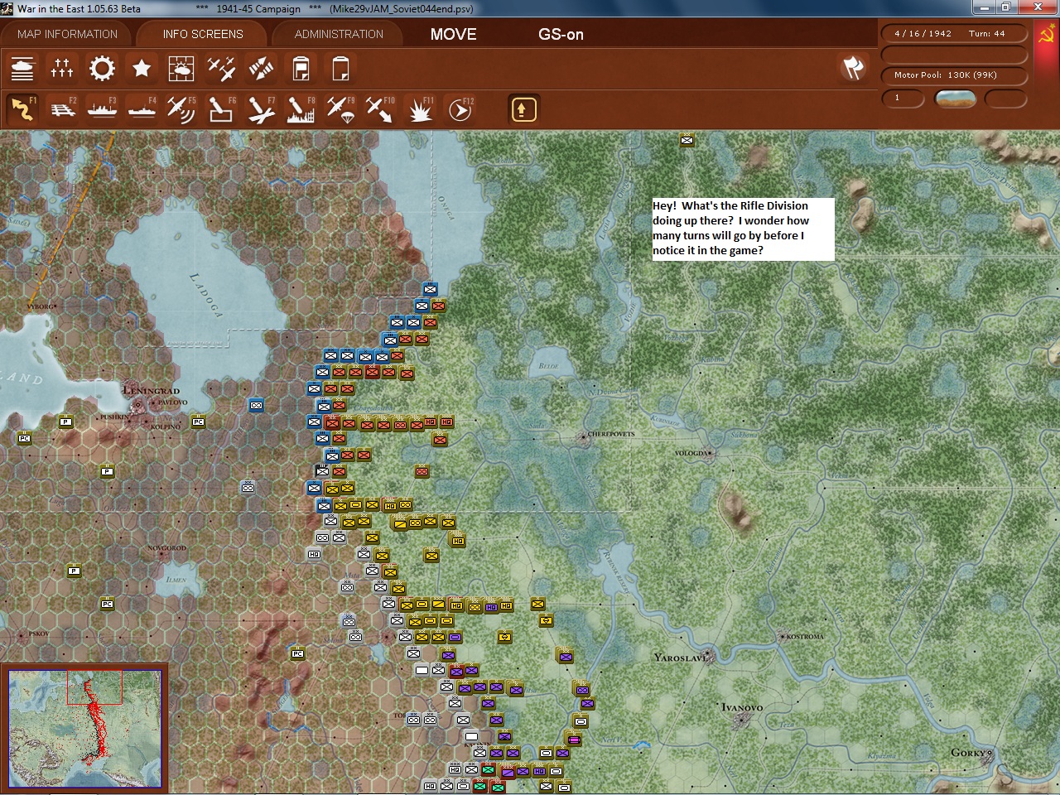
Task: Select F6 bomb unit mode
Action: [x=221, y=108]
